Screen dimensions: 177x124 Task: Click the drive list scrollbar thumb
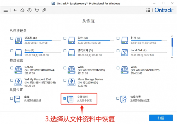(172, 42)
